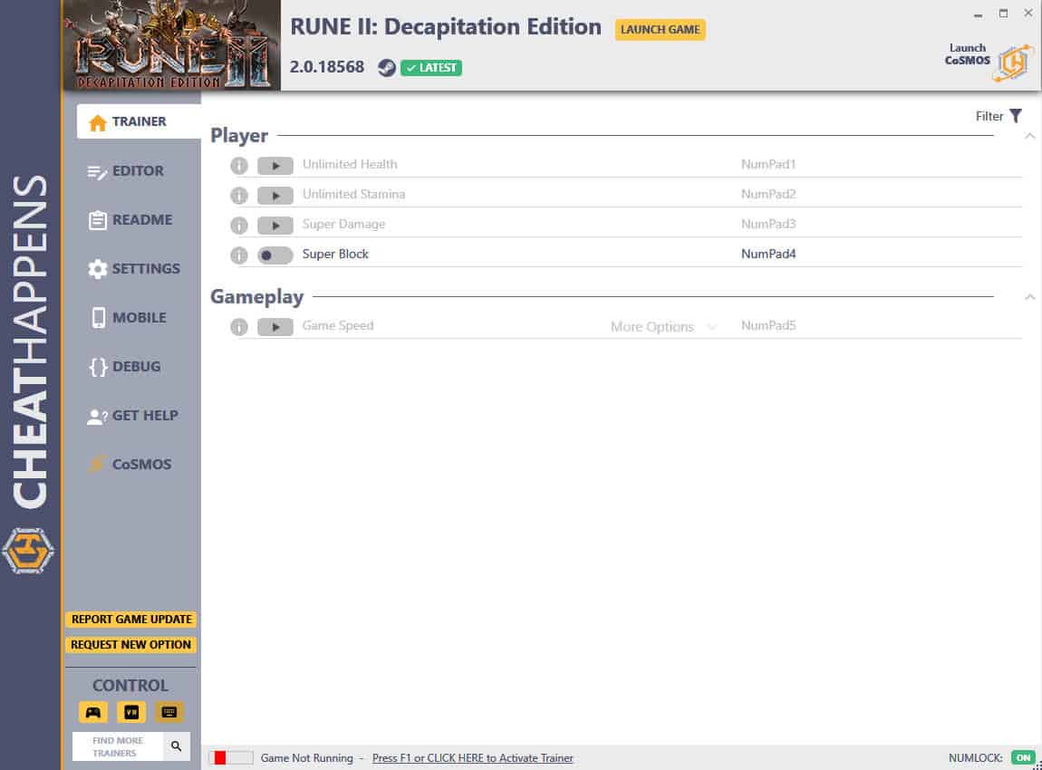1042x770 pixels.
Task: Open the SETTINGS tab
Action: pos(133,269)
